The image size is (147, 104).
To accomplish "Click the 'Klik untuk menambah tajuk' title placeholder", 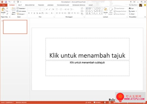I will (x=87, y=49).
